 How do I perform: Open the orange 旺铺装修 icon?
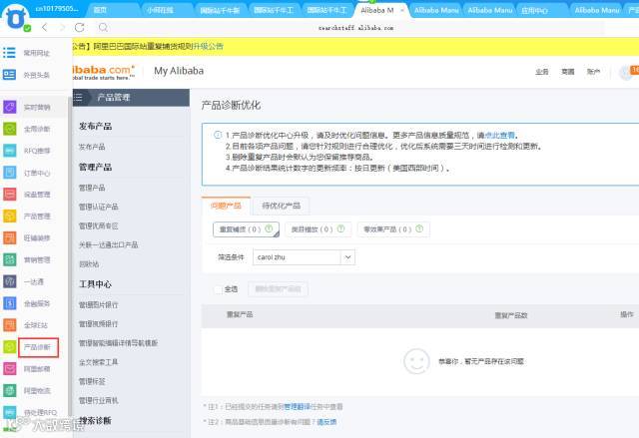10,237
